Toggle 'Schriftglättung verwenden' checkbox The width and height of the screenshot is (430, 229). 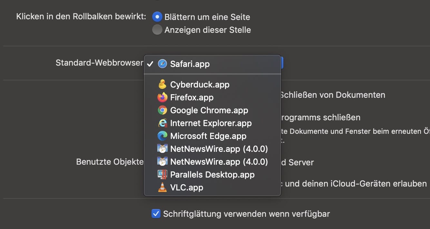tap(156, 214)
